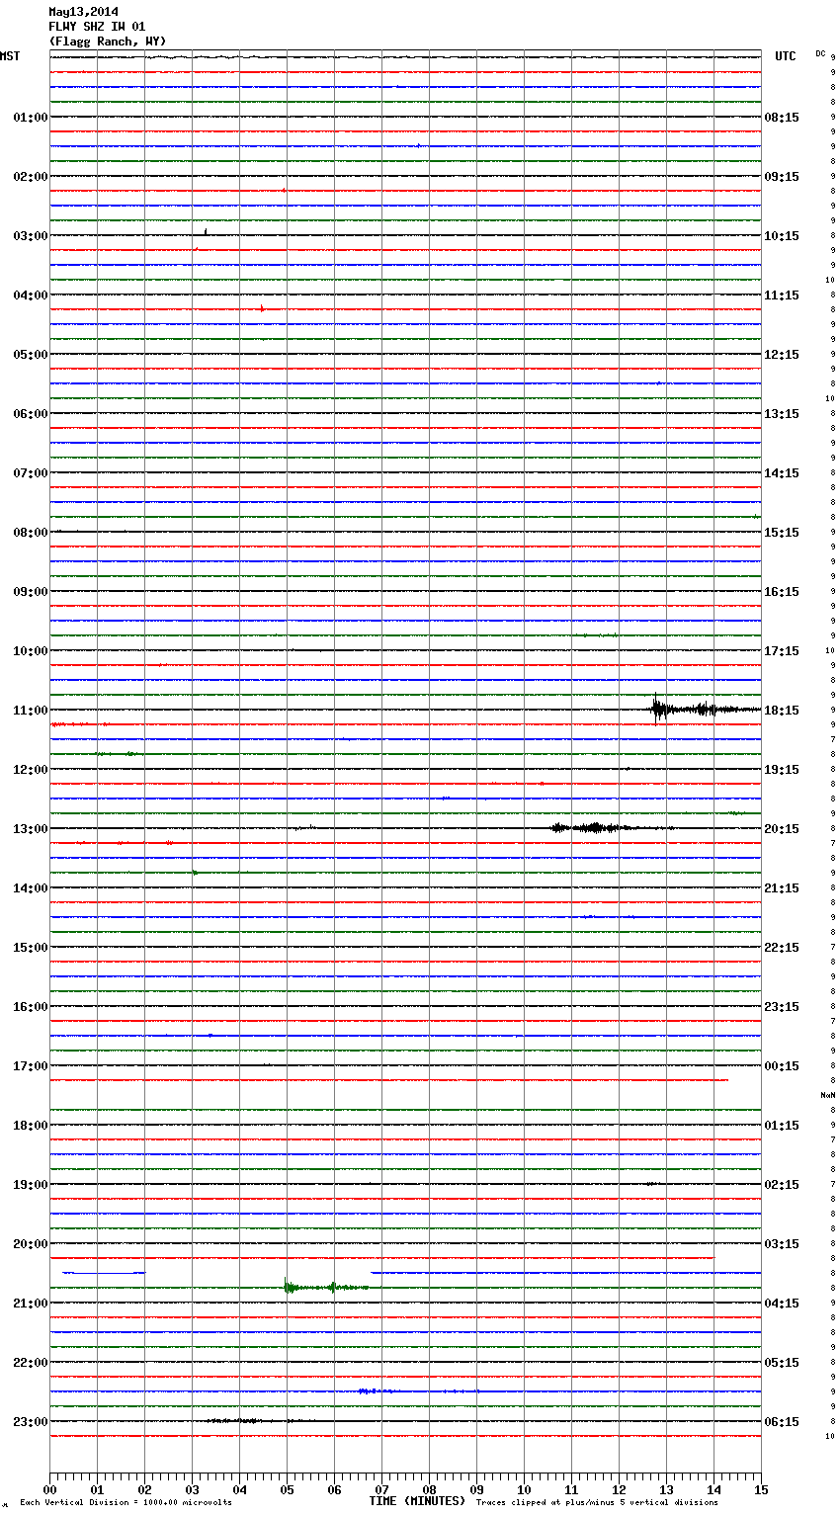840x1516 pixels.
Task: Select the 21:00 MST time label
Action: click(31, 1304)
